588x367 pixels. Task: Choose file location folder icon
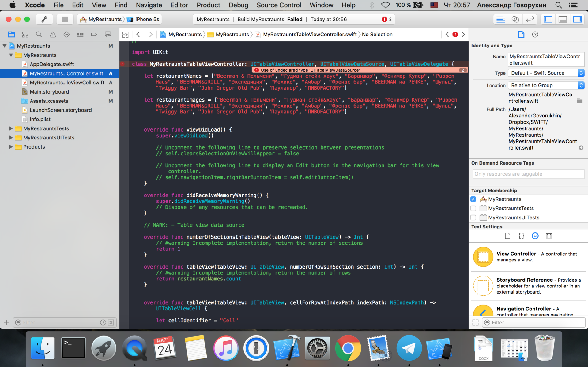click(579, 101)
